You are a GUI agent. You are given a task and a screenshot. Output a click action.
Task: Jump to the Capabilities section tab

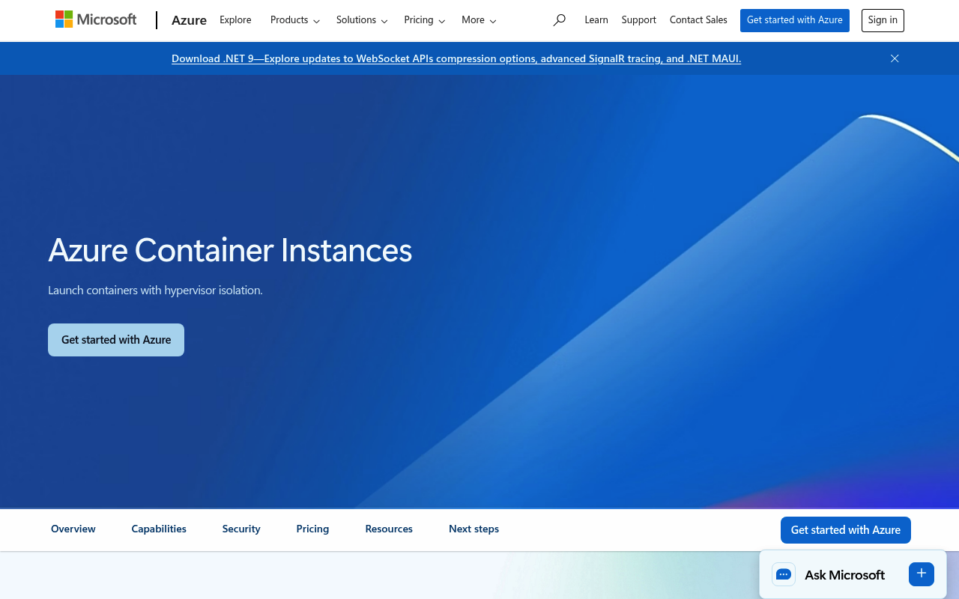(x=159, y=529)
